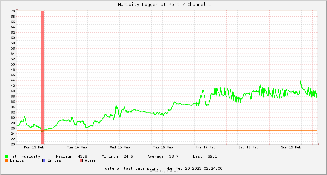Click the last data point timestamp Mon Feb 20 2023 02:24:00
327x175 pixels.
point(194,168)
